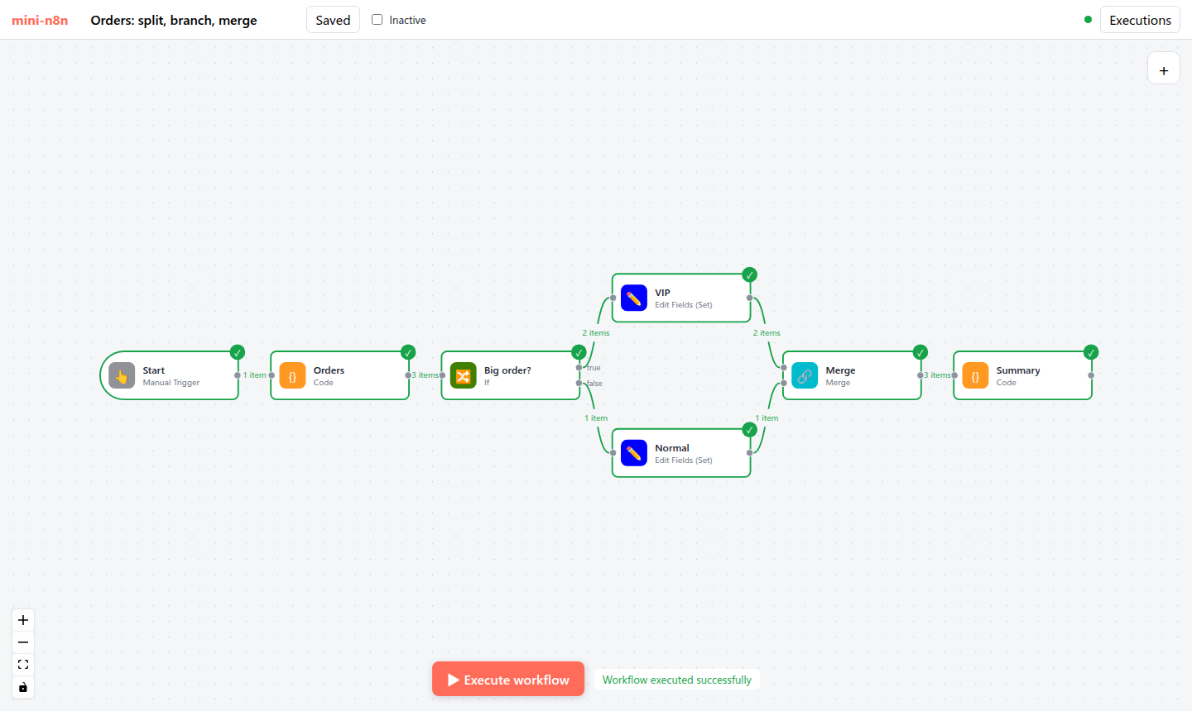Click the success checkmark on Merge node

(920, 352)
